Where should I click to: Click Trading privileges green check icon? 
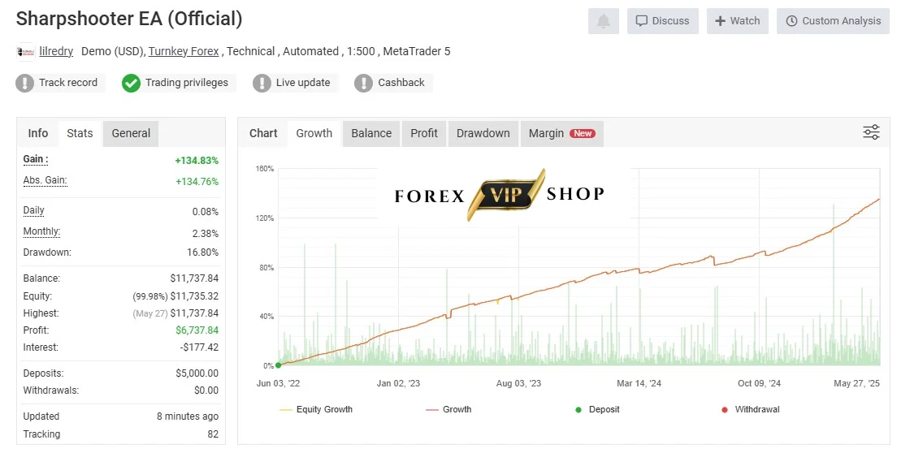131,83
